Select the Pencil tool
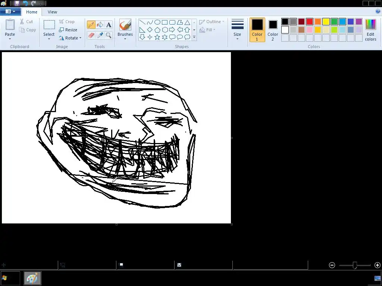The height and width of the screenshot is (286, 382). coord(91,25)
